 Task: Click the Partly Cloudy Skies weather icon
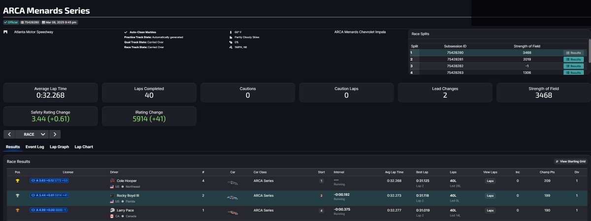(x=230, y=37)
